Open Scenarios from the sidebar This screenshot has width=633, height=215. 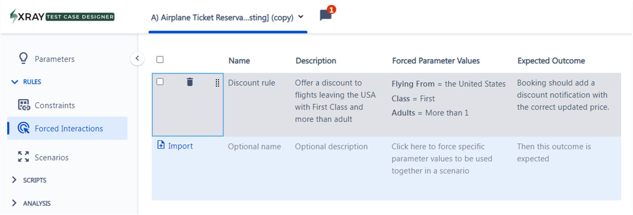click(x=51, y=158)
